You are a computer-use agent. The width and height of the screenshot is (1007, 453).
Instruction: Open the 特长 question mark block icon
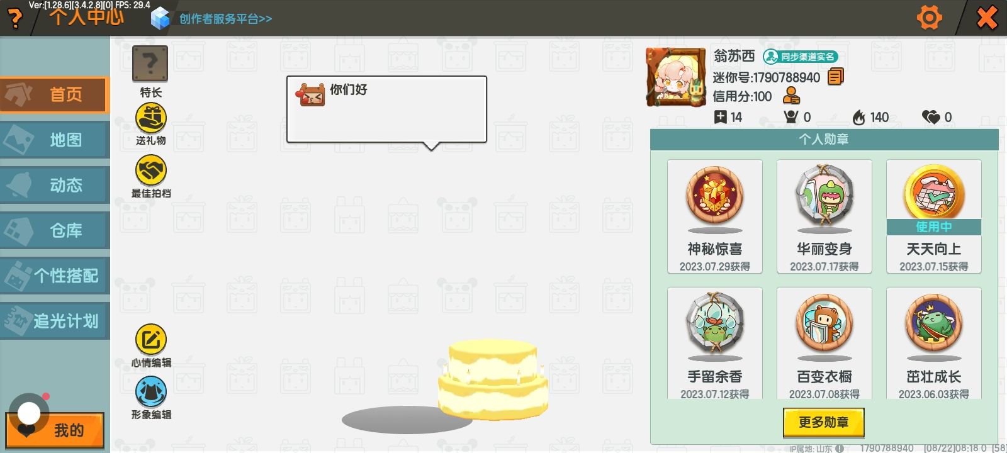(x=150, y=64)
